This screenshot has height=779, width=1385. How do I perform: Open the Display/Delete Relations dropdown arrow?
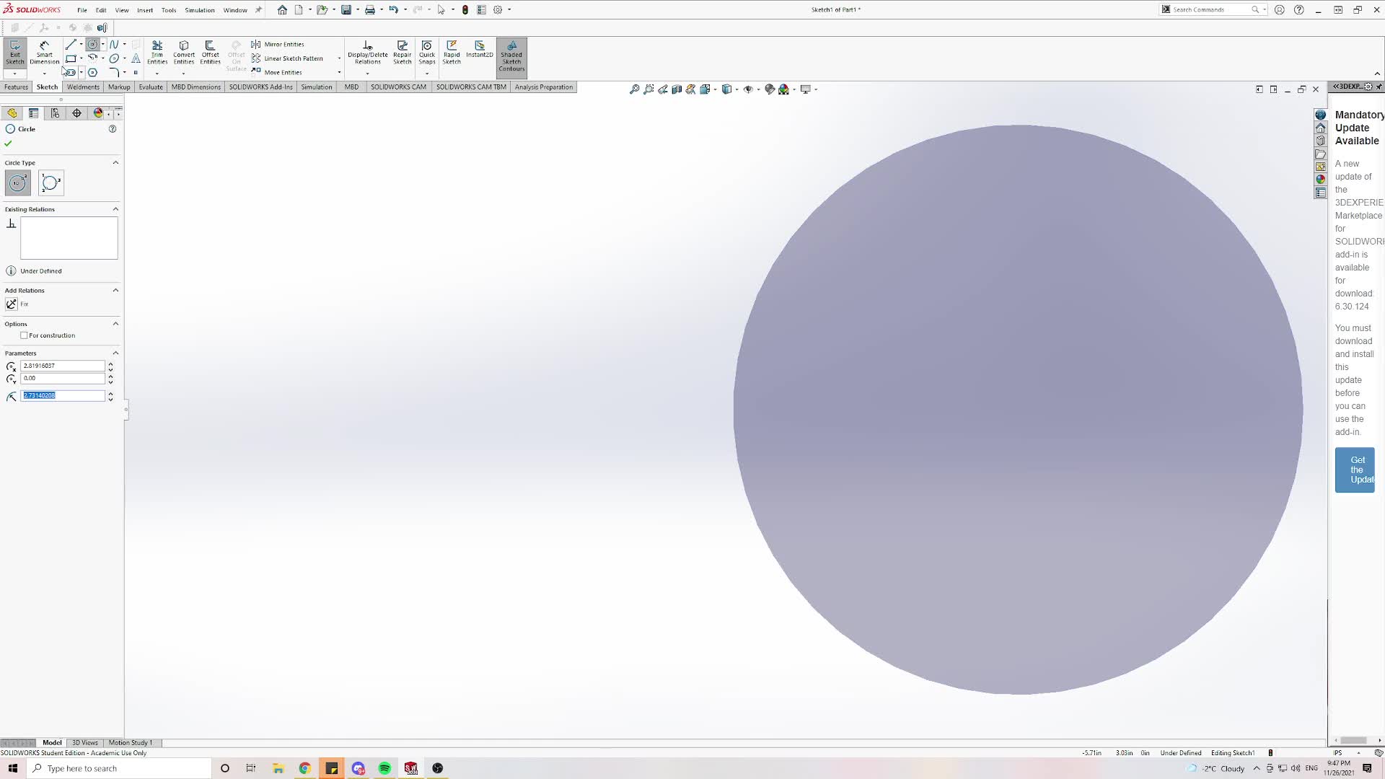pos(367,73)
